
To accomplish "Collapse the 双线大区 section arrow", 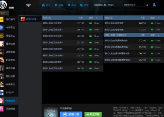I will [97, 18].
